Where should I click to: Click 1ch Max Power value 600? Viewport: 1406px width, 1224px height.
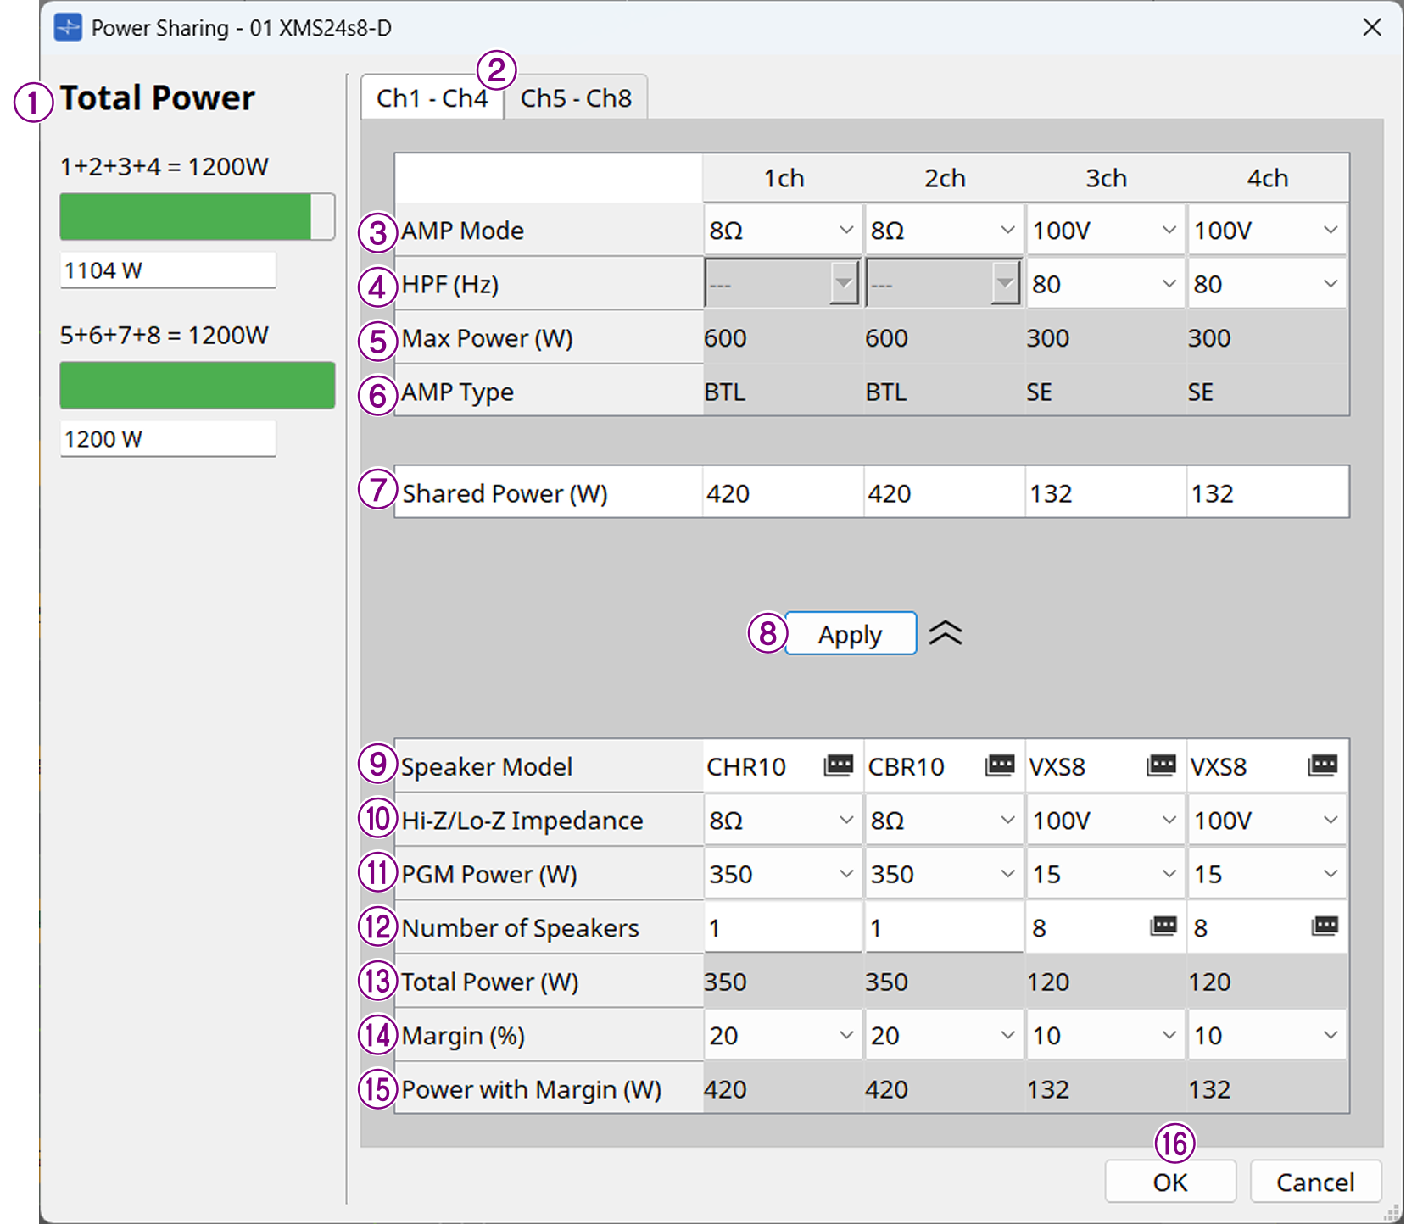coord(725,338)
